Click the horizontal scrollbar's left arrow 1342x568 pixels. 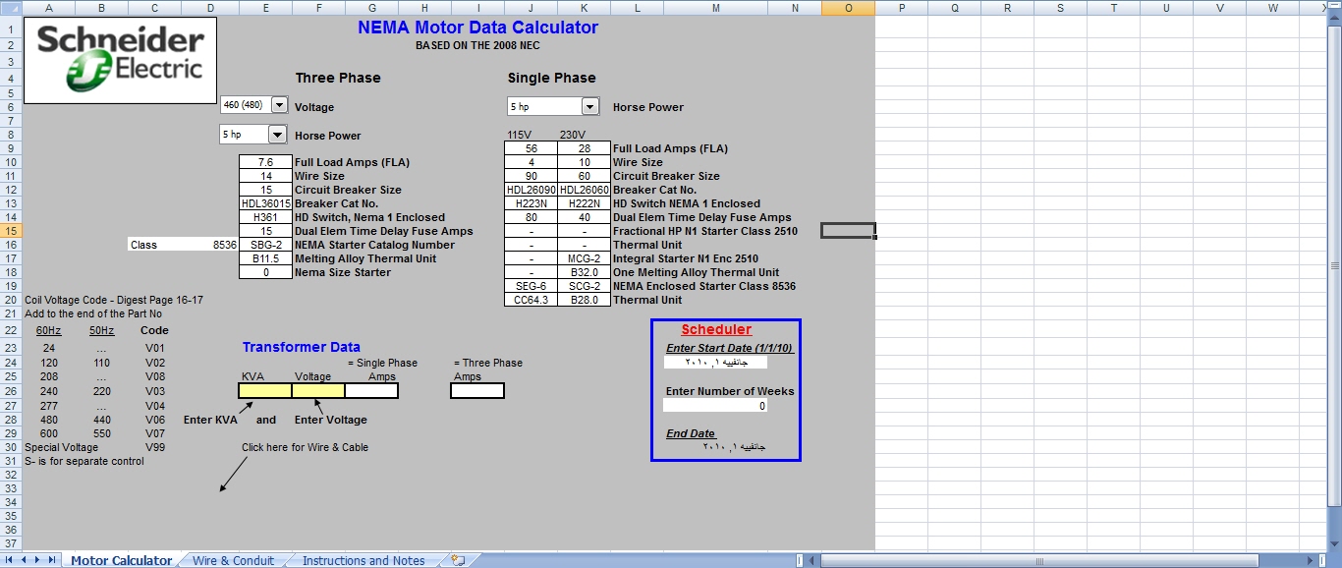point(813,560)
